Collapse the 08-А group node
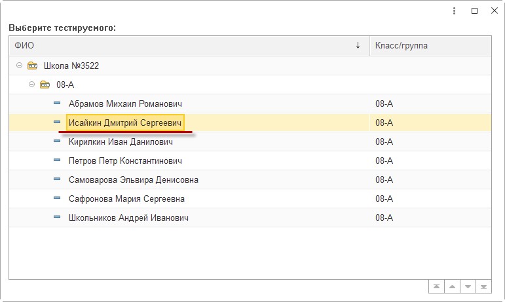 point(31,85)
